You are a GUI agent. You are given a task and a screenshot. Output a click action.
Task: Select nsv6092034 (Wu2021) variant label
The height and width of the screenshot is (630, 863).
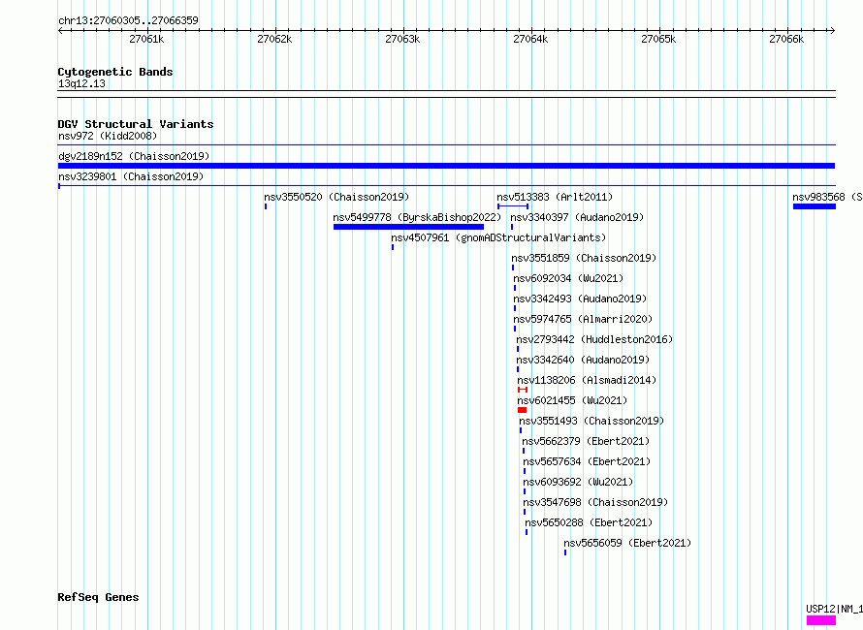tap(568, 278)
